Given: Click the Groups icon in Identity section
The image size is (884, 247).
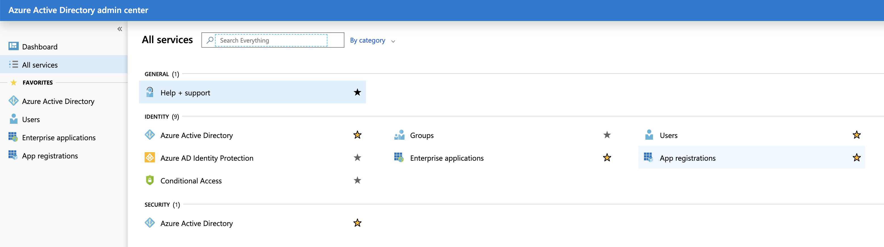Looking at the screenshot, I should click(x=399, y=135).
